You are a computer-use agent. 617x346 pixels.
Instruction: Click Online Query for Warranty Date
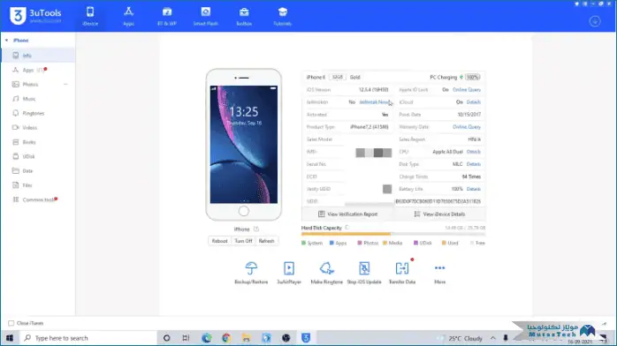tap(467, 127)
